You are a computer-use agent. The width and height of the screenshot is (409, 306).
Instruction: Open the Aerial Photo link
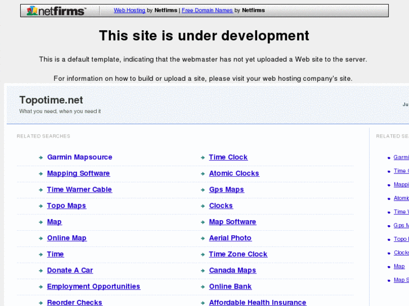[230, 238]
